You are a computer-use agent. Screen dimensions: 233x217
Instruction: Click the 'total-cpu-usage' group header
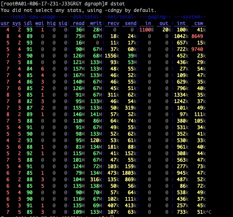click(34, 17)
